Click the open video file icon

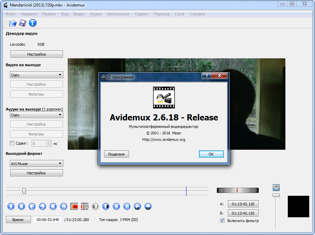tap(13, 23)
